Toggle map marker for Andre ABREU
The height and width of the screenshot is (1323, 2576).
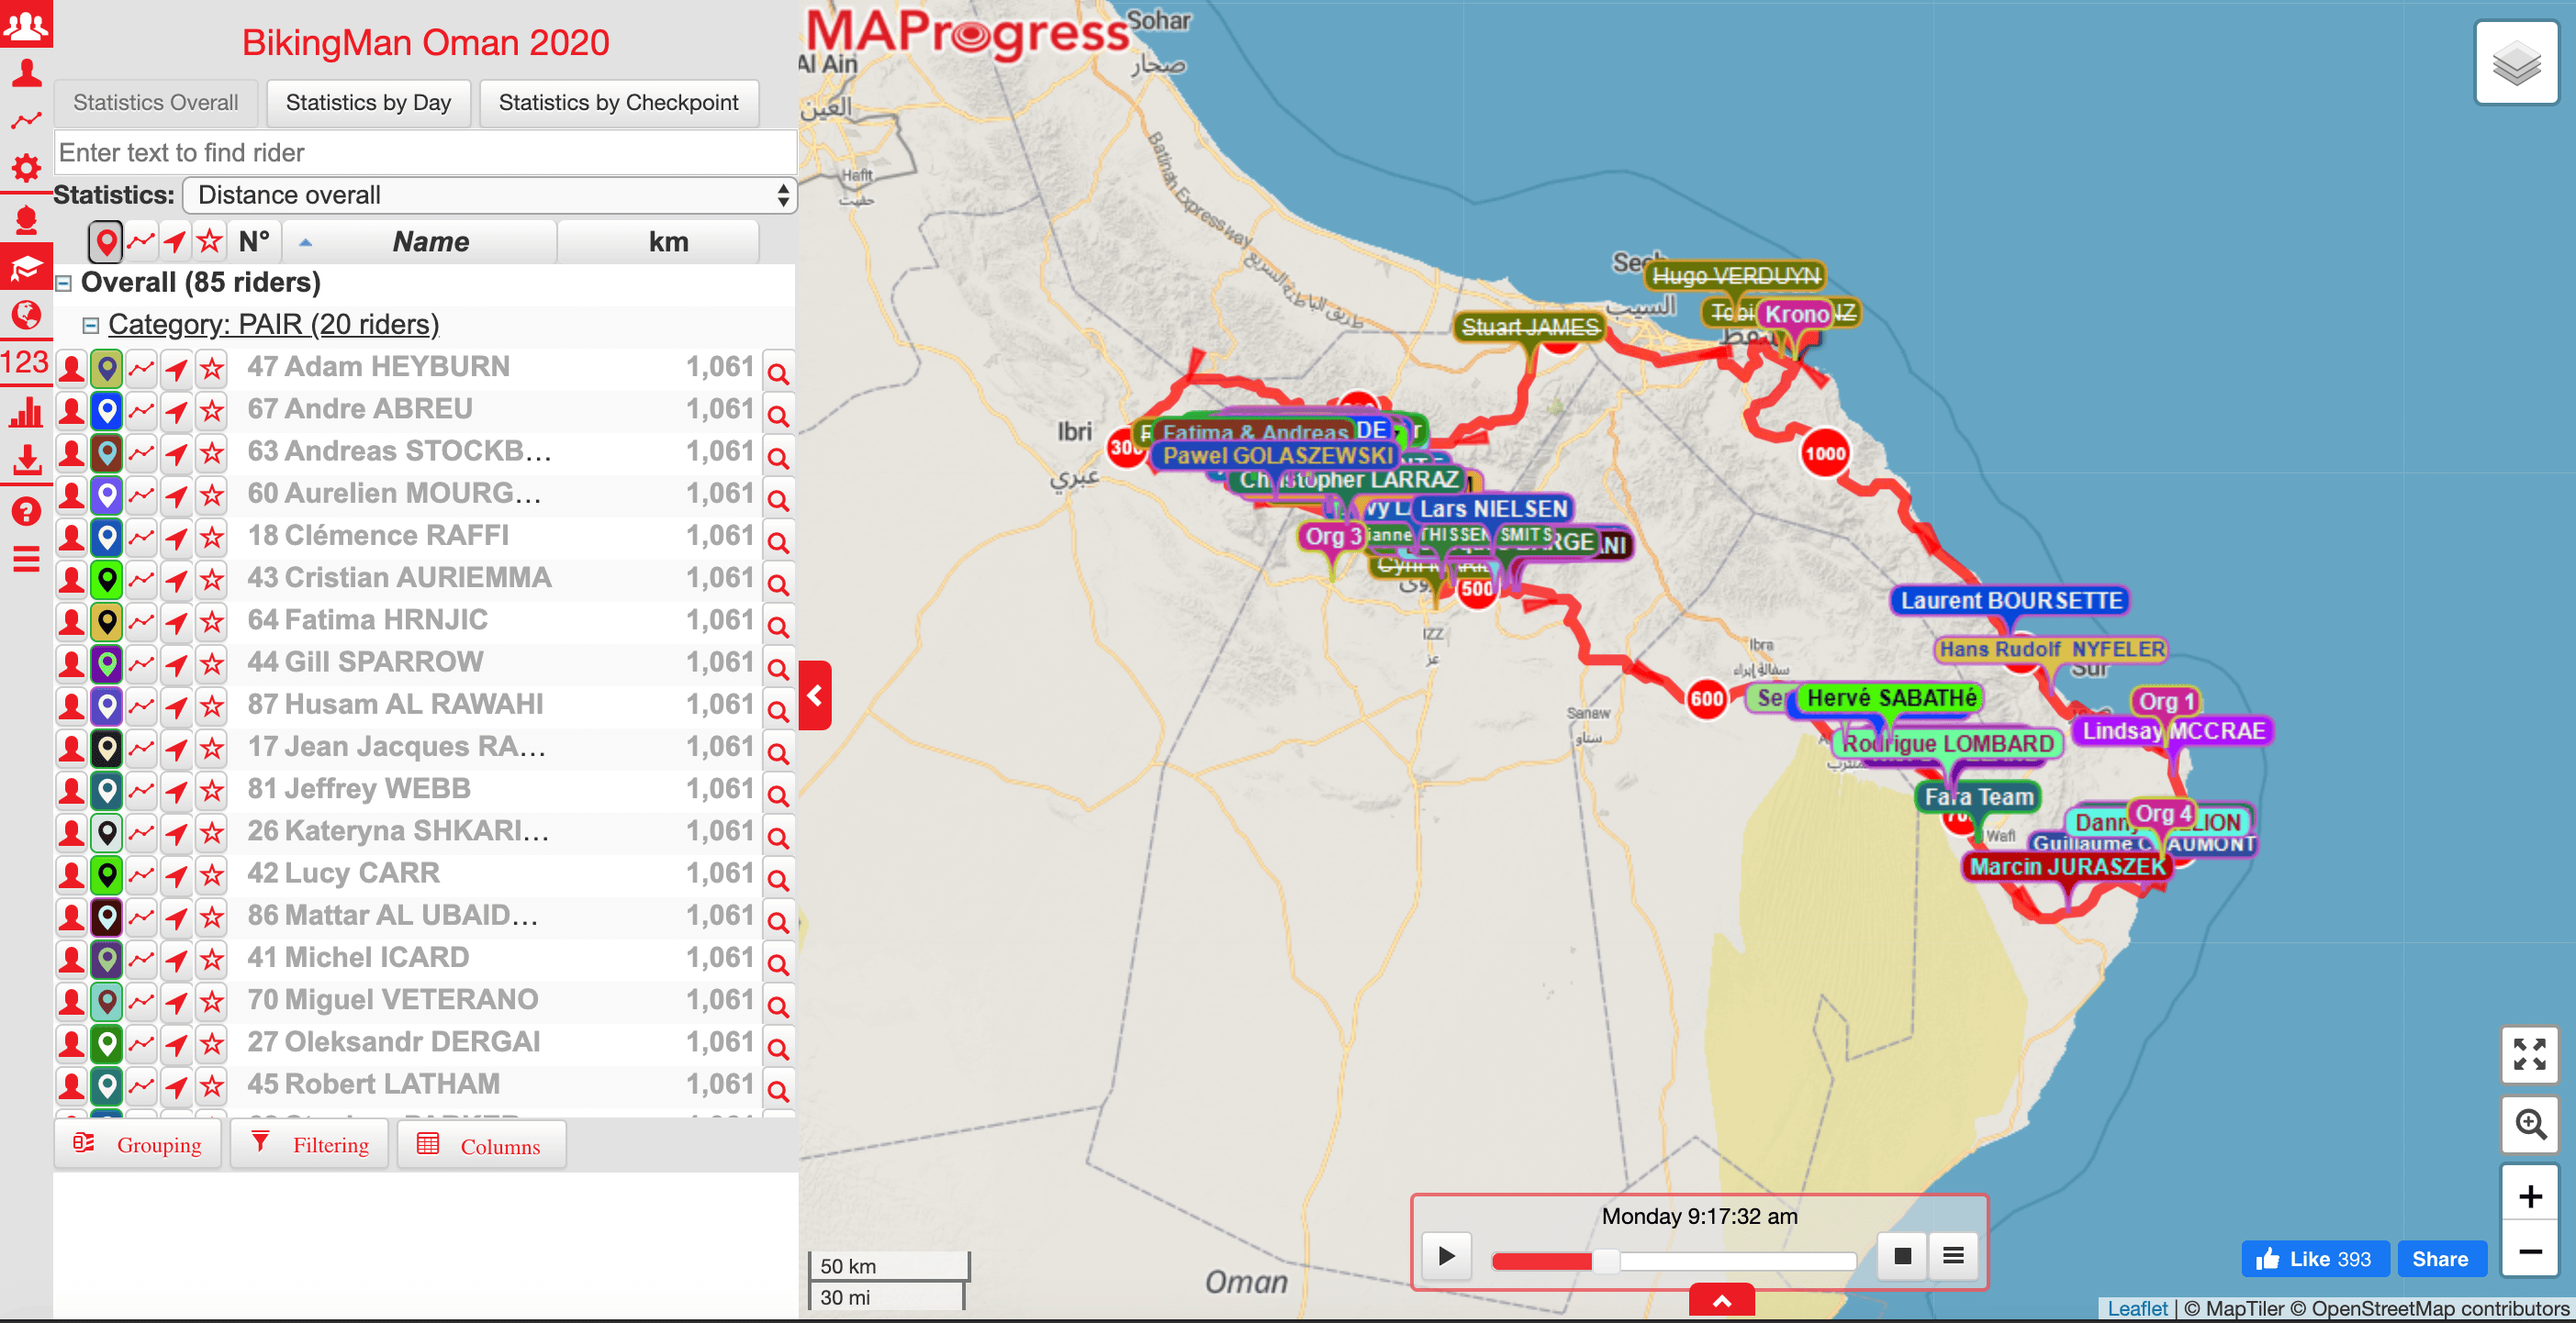[x=107, y=410]
